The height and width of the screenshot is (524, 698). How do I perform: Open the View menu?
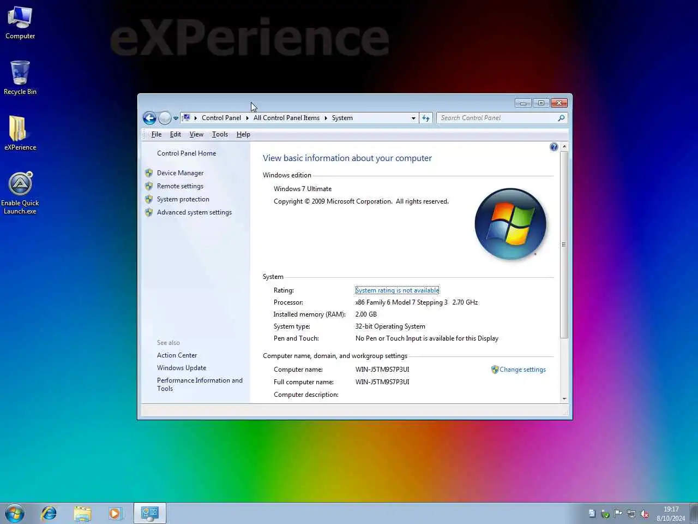(x=196, y=134)
